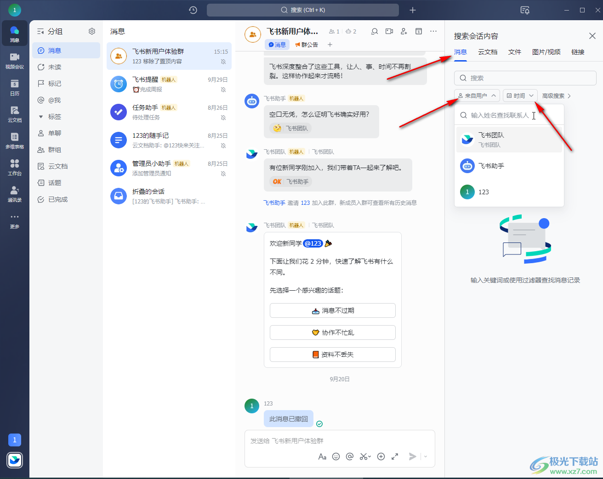Open the @我 filter in groups
Screen dimensions: 603x479
(66, 100)
